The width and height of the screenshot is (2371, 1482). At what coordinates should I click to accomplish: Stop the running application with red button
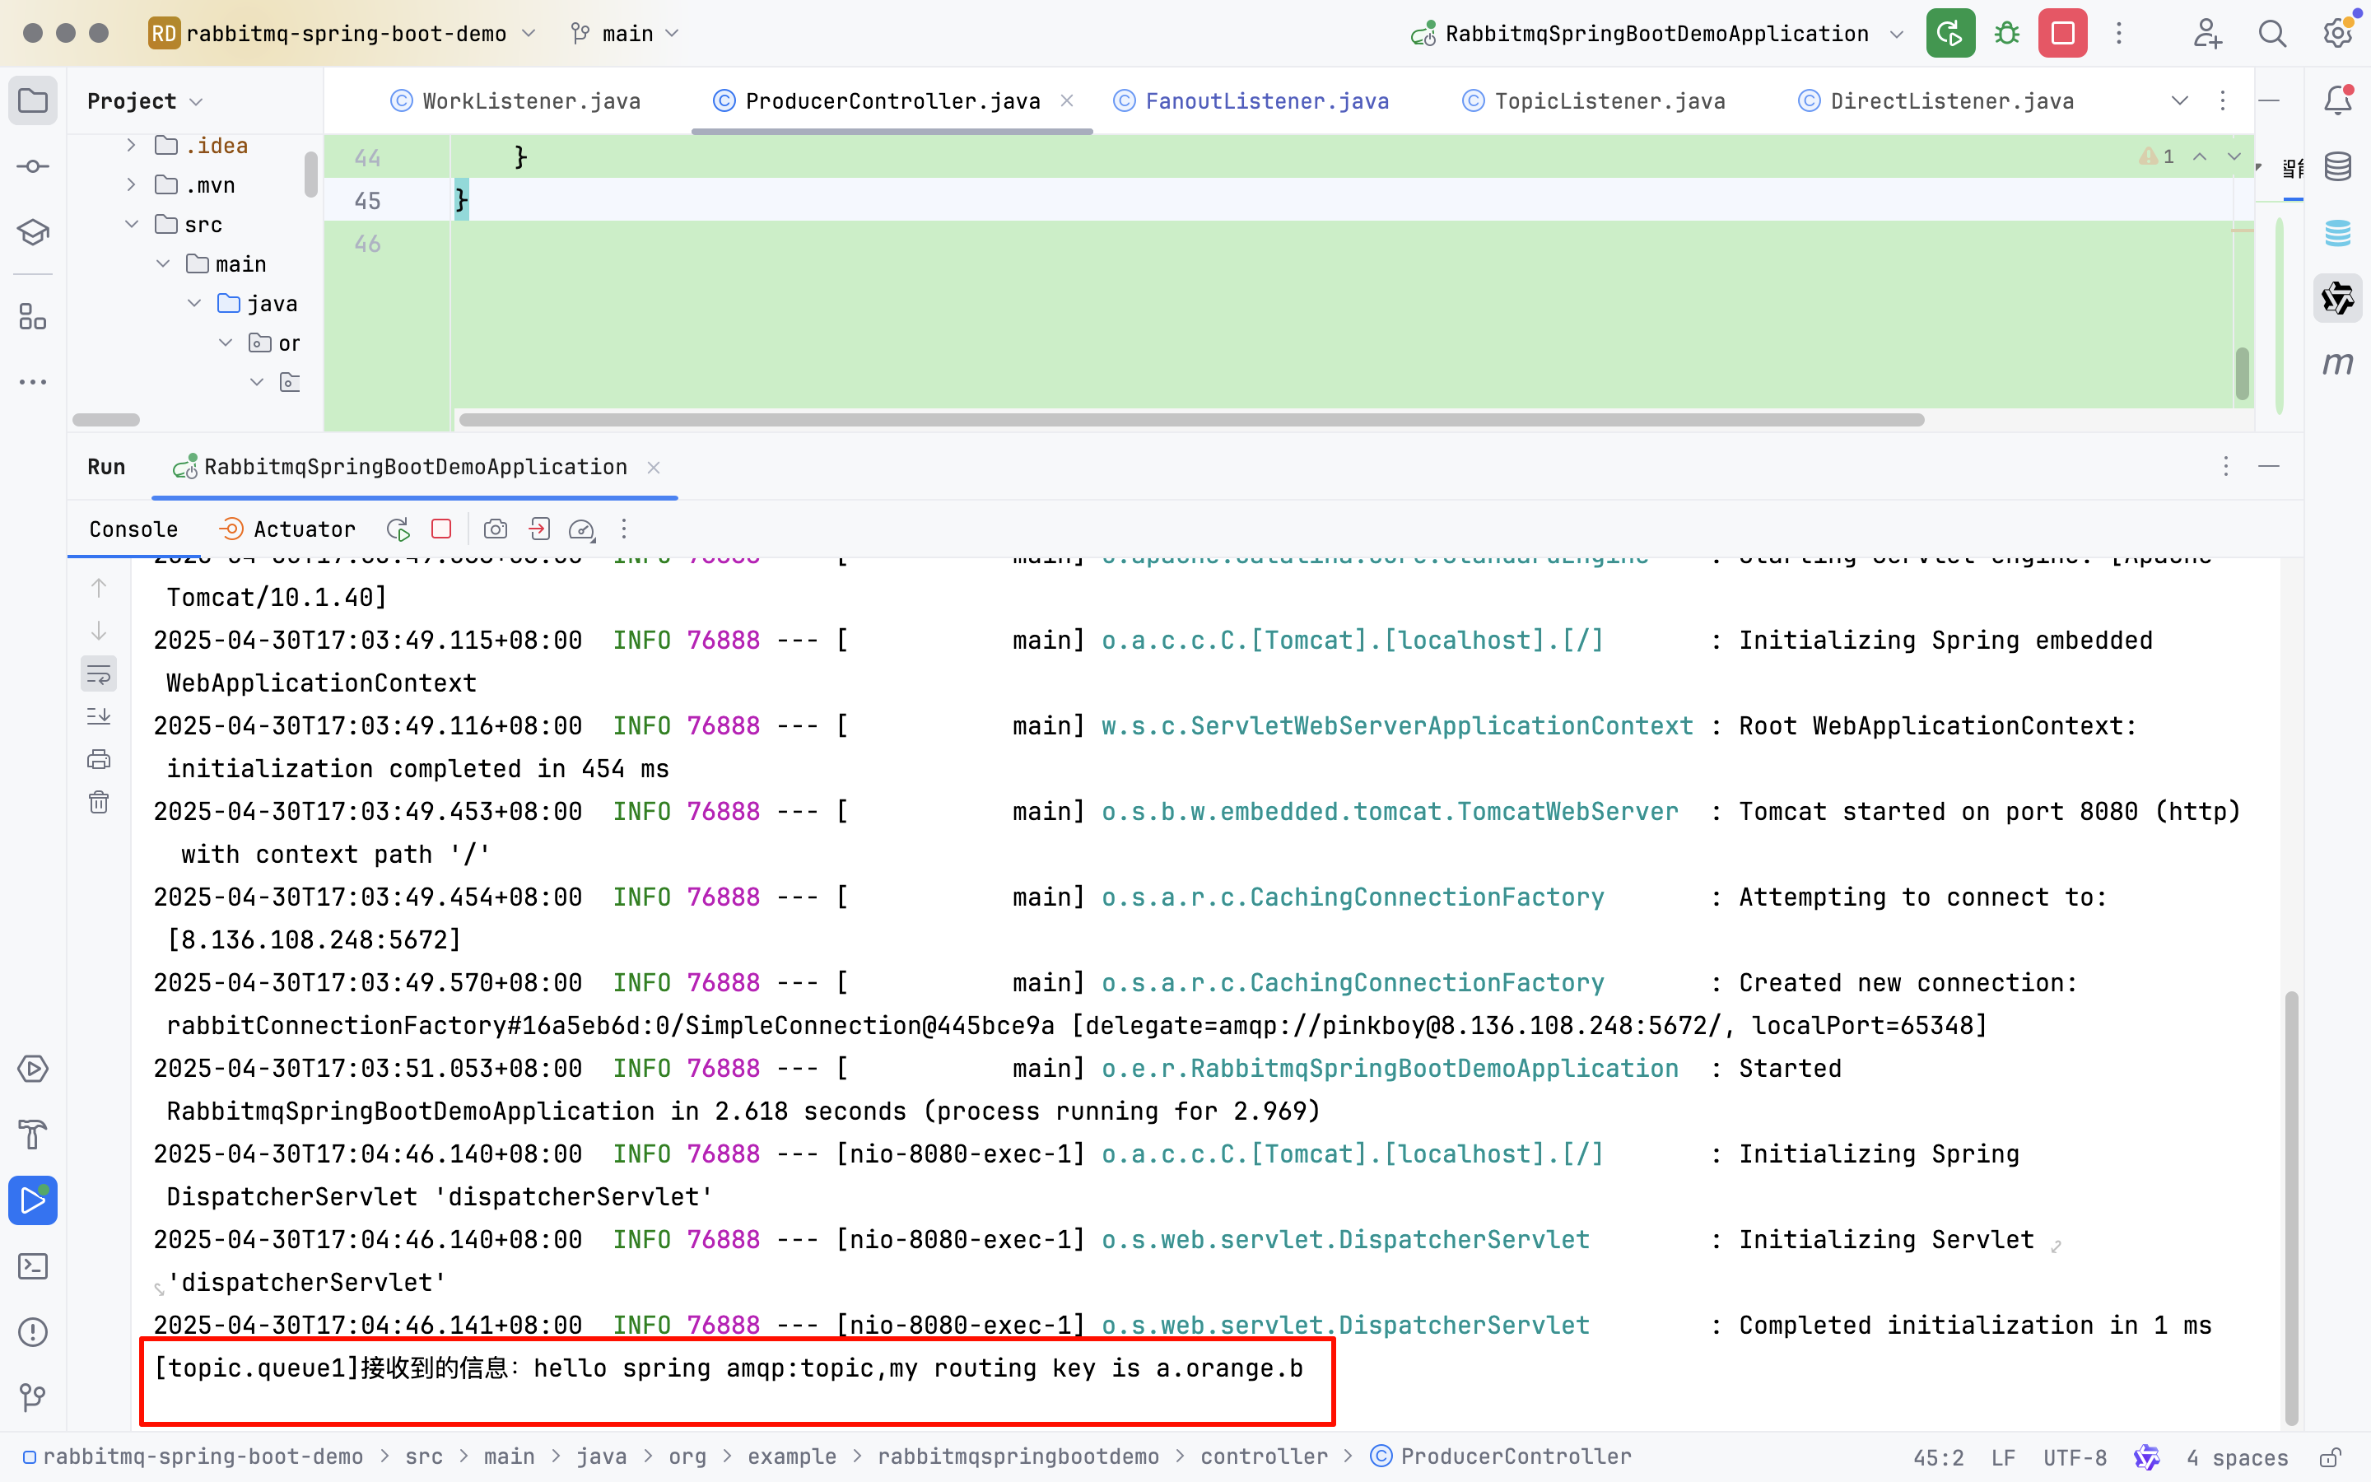click(2062, 33)
